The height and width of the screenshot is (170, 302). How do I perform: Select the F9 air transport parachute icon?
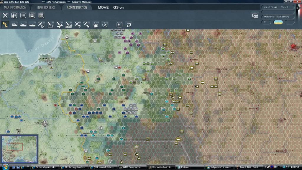click(78, 25)
